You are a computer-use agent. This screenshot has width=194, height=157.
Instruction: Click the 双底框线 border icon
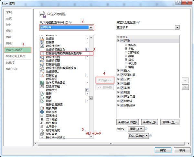pyautogui.click(x=42, y=115)
